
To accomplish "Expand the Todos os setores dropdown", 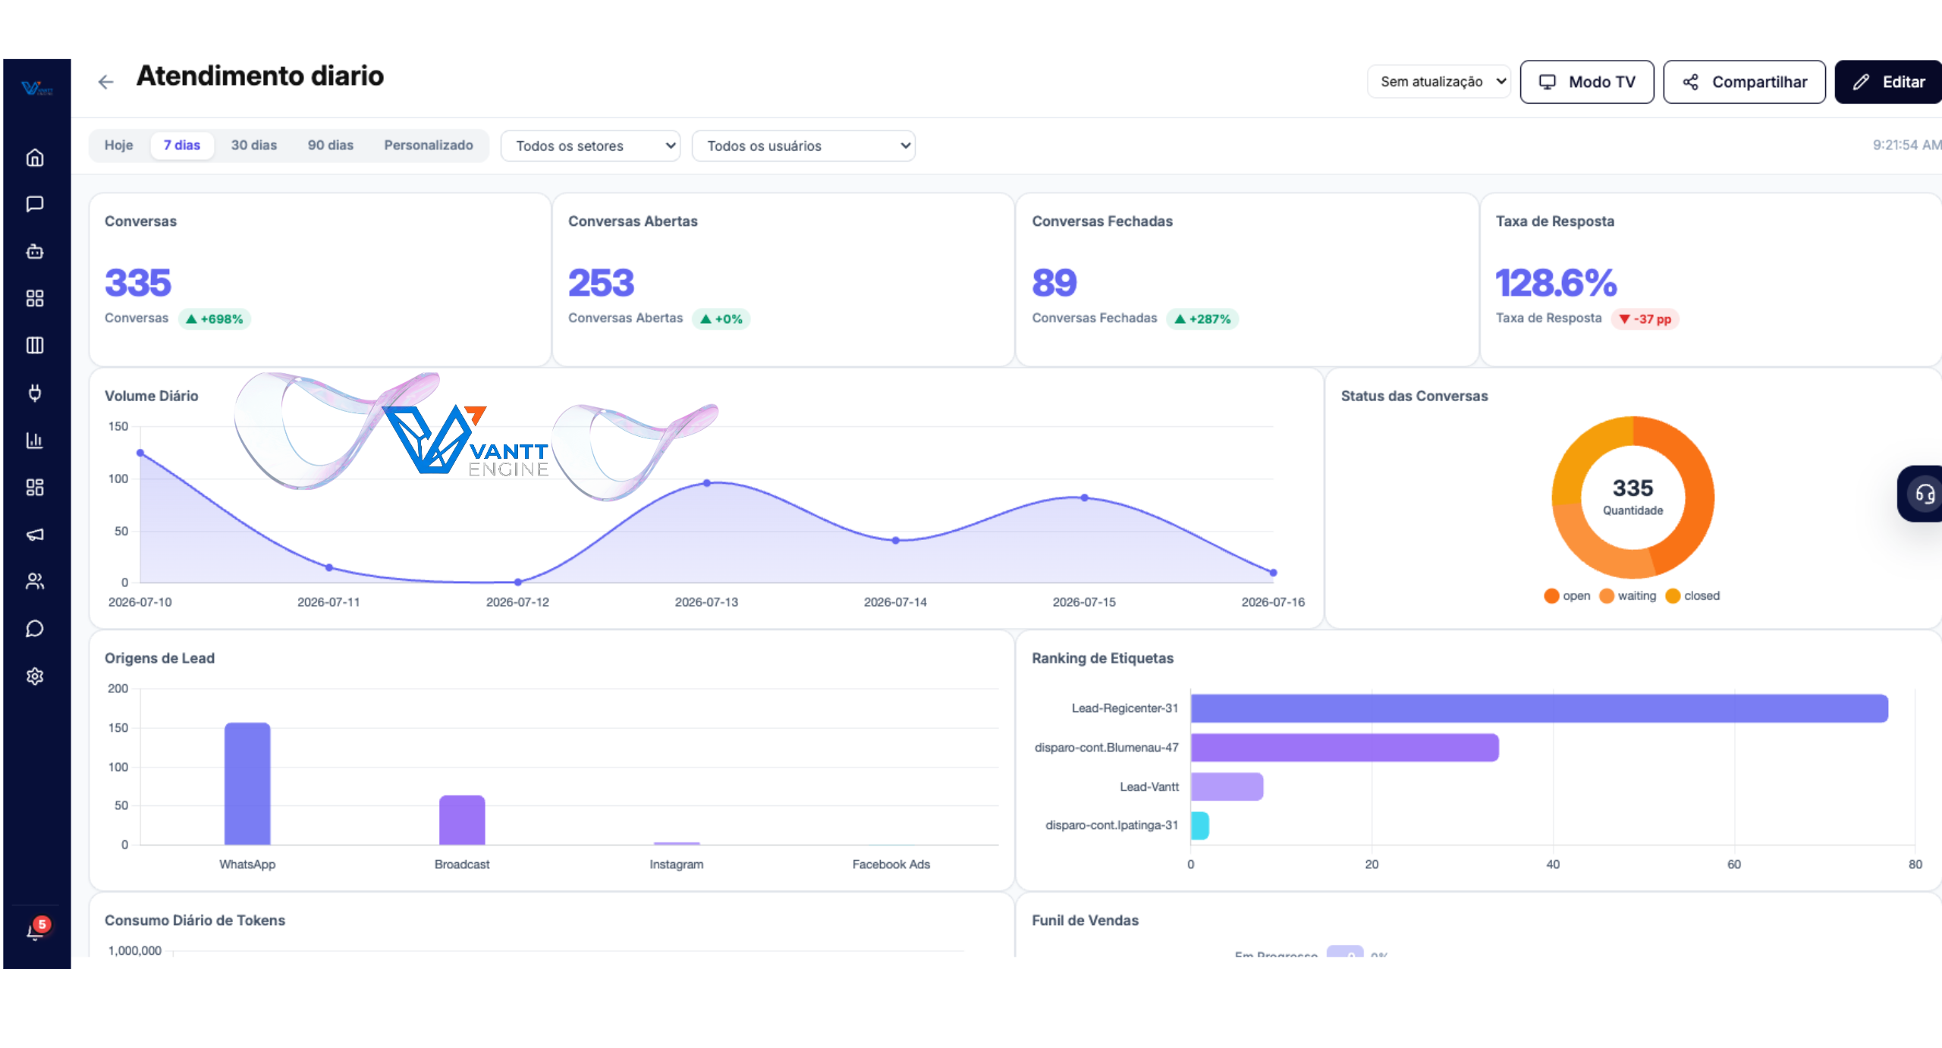I will (590, 146).
